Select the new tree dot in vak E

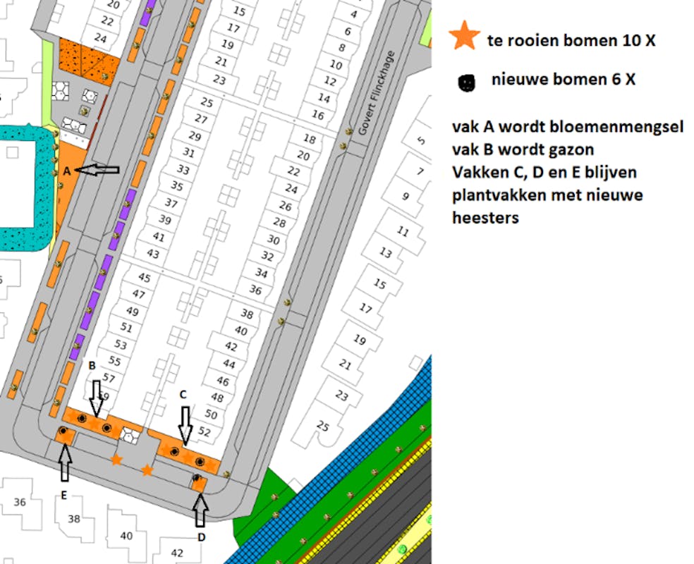coord(63,431)
